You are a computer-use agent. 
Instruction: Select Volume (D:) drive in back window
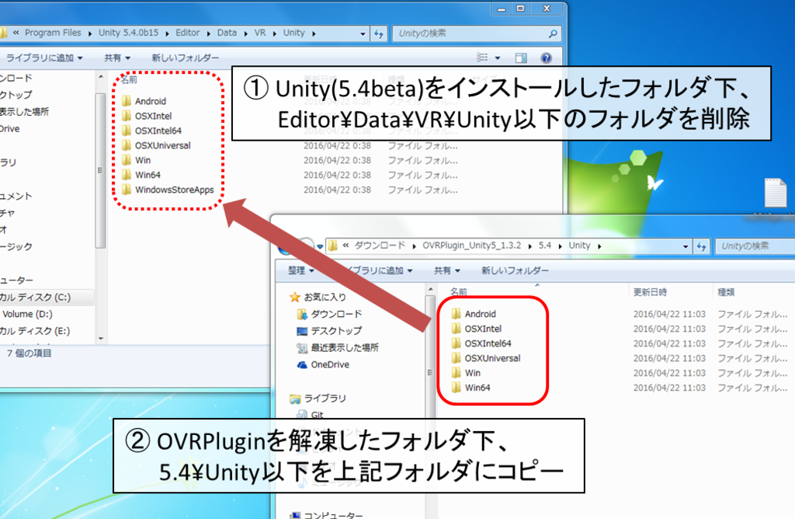click(x=27, y=314)
